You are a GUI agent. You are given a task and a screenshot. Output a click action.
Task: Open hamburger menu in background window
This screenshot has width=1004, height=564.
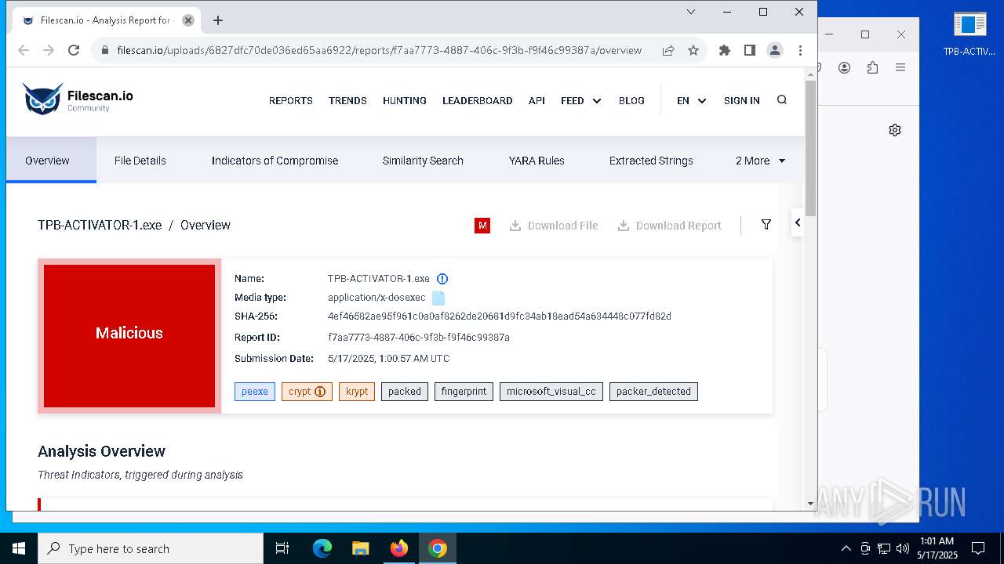tap(900, 68)
